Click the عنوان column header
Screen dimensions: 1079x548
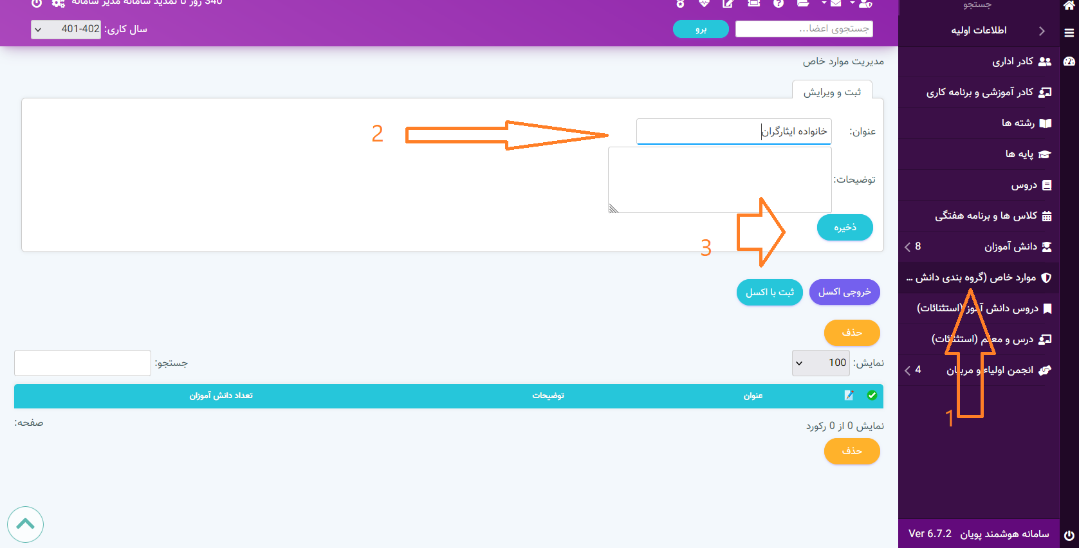(x=753, y=396)
